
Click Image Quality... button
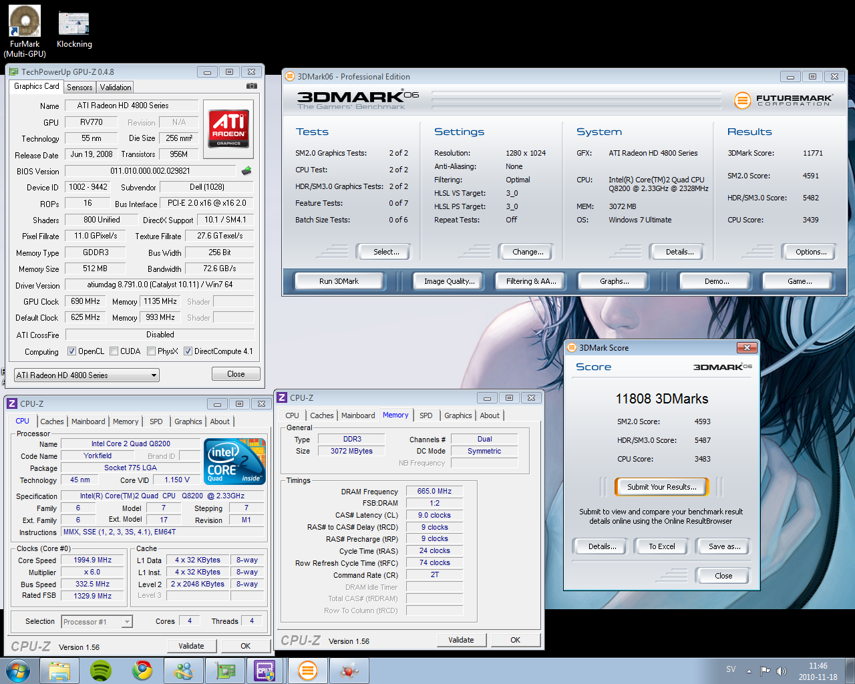[449, 281]
